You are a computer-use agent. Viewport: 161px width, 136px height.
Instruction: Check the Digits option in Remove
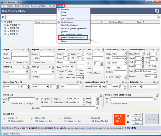pyautogui.click(x=58, y=71)
